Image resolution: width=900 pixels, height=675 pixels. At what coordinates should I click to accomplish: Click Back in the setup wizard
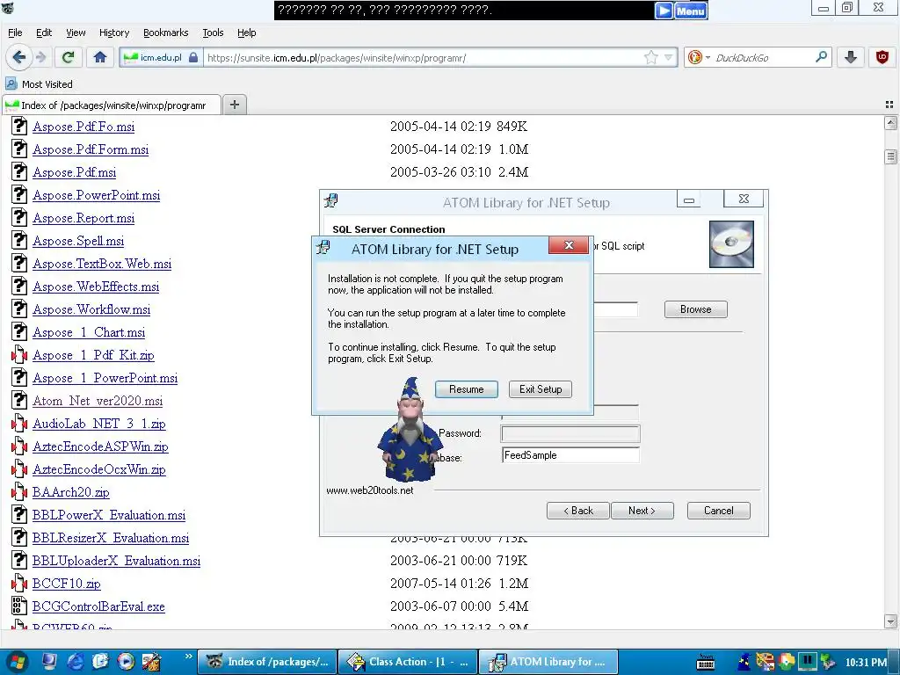[x=578, y=511]
